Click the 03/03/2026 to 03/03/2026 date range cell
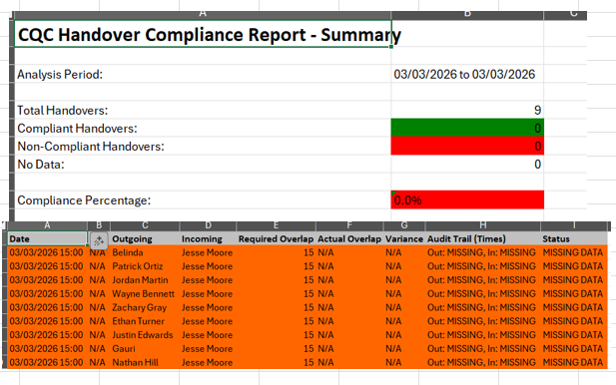 pyautogui.click(x=467, y=74)
